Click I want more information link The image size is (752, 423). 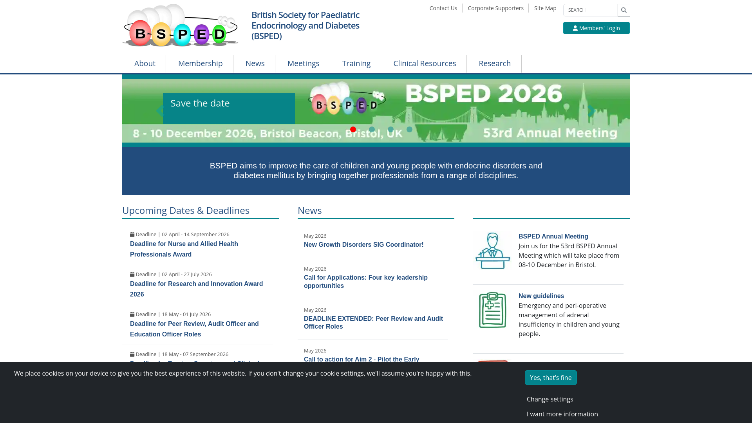point(562,414)
